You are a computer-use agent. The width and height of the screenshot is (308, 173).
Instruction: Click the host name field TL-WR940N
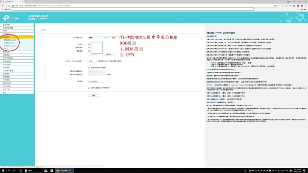[x=96, y=81]
